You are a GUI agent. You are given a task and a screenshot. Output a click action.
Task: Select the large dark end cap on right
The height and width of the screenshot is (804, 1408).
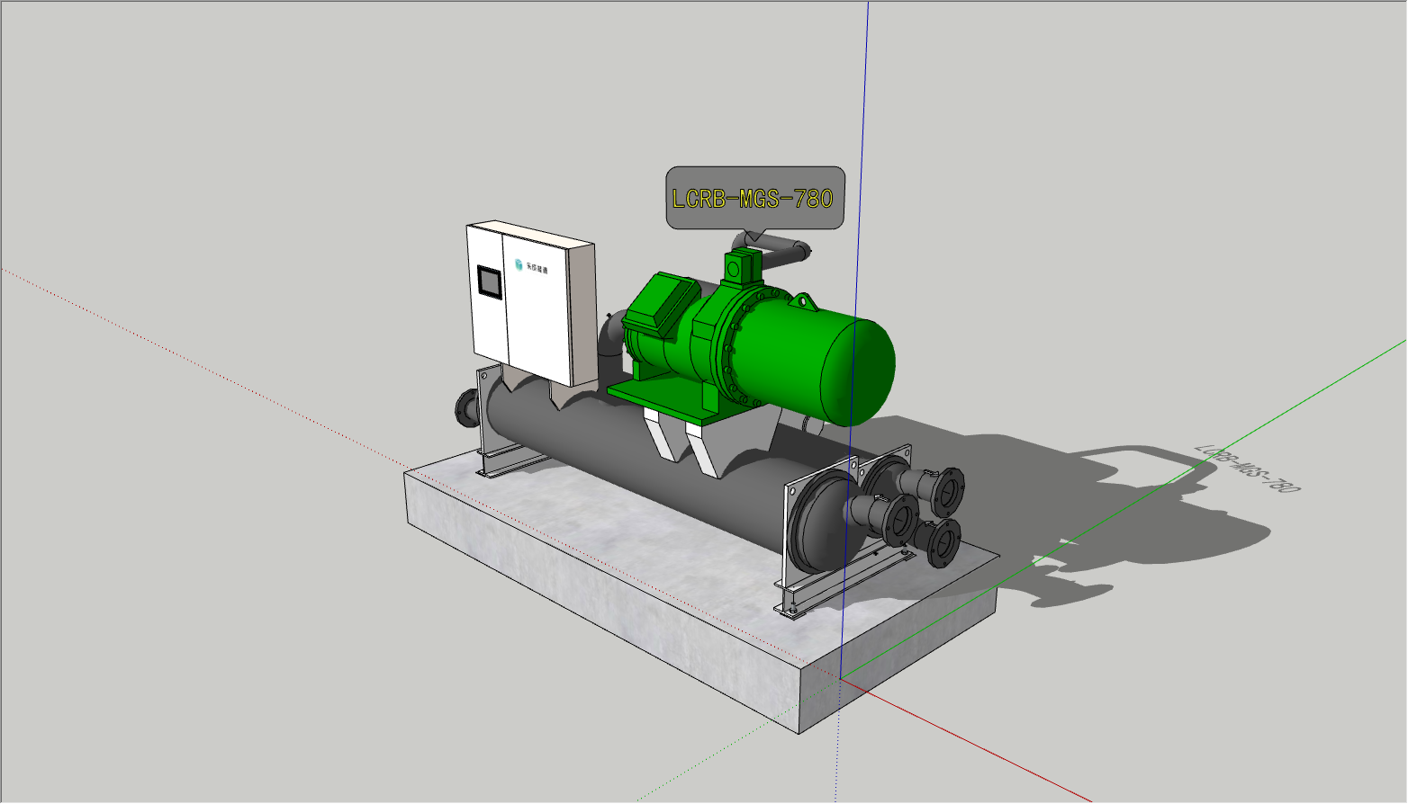click(x=815, y=526)
